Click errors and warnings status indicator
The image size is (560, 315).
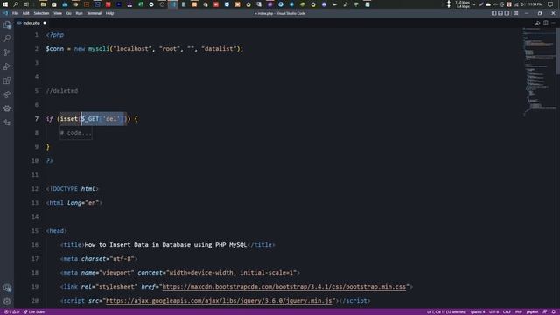11,312
